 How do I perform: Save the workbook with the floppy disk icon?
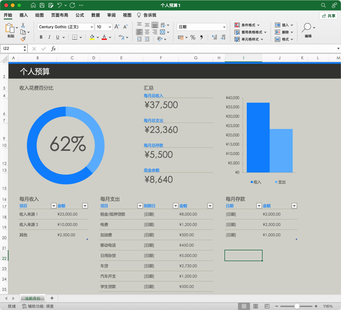[x=42, y=5]
